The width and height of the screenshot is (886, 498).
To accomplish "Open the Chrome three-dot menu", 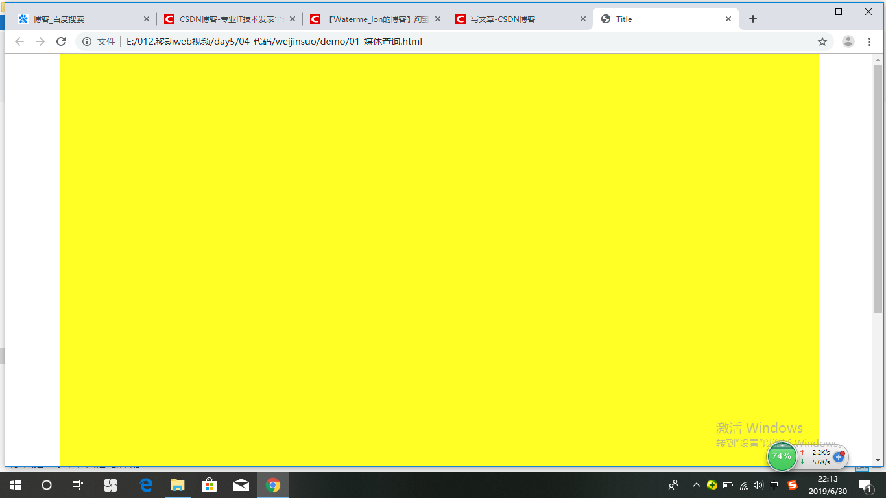I will click(869, 41).
